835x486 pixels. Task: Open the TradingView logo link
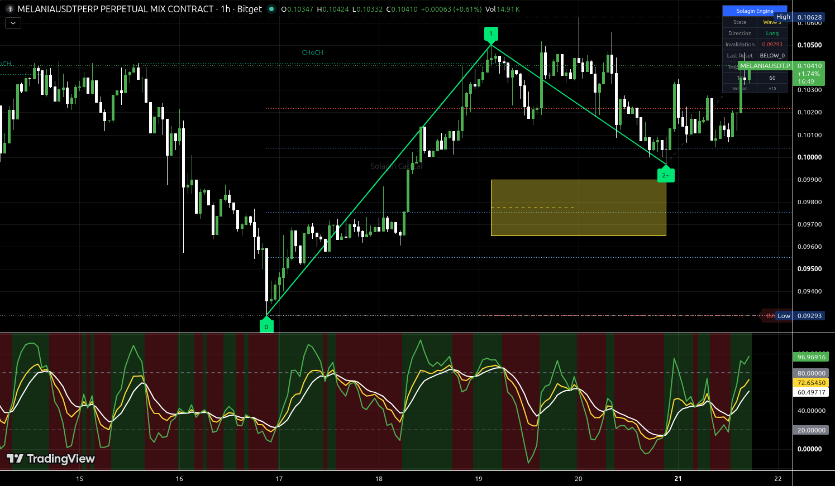pos(51,459)
